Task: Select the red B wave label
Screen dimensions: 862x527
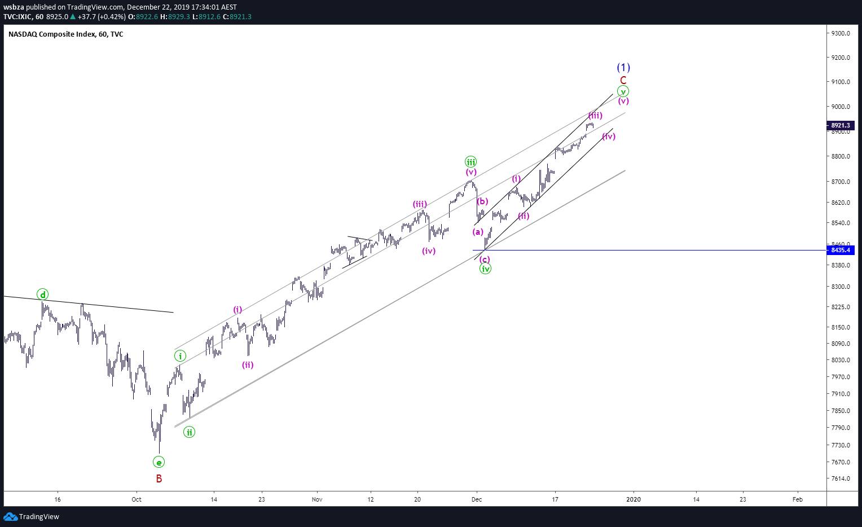Action: (159, 478)
